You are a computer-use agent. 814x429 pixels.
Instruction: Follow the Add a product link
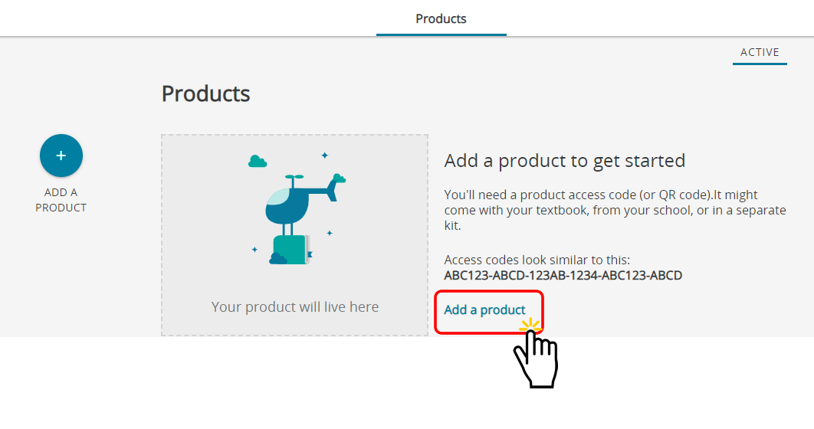(485, 309)
